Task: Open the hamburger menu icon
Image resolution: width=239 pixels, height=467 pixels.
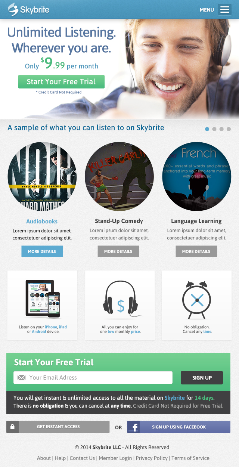Action: pyautogui.click(x=224, y=10)
